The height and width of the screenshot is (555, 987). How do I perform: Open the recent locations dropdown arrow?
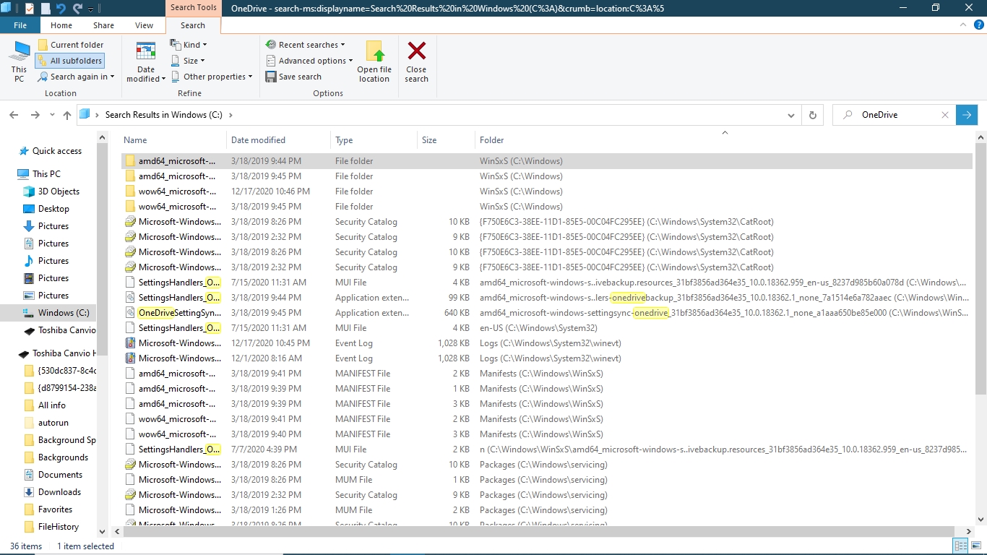tap(51, 115)
